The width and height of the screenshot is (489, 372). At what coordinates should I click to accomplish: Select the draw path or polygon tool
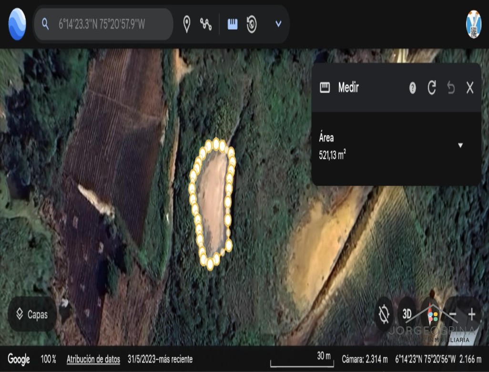206,24
